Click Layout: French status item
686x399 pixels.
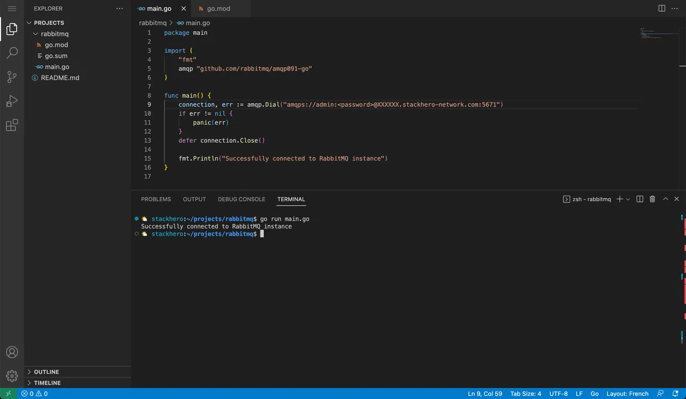pyautogui.click(x=628, y=394)
